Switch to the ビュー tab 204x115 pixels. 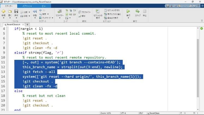tap(44, 6)
